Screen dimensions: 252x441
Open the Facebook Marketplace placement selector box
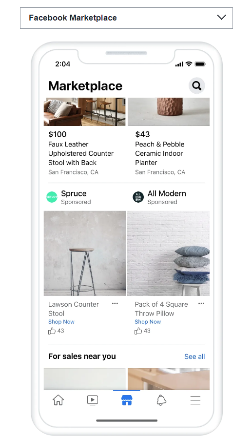point(126,18)
